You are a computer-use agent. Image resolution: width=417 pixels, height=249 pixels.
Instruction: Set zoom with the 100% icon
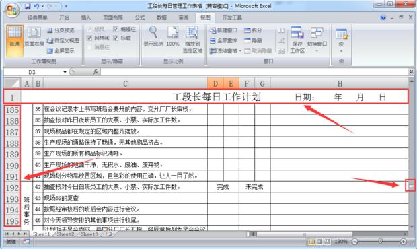(x=173, y=36)
